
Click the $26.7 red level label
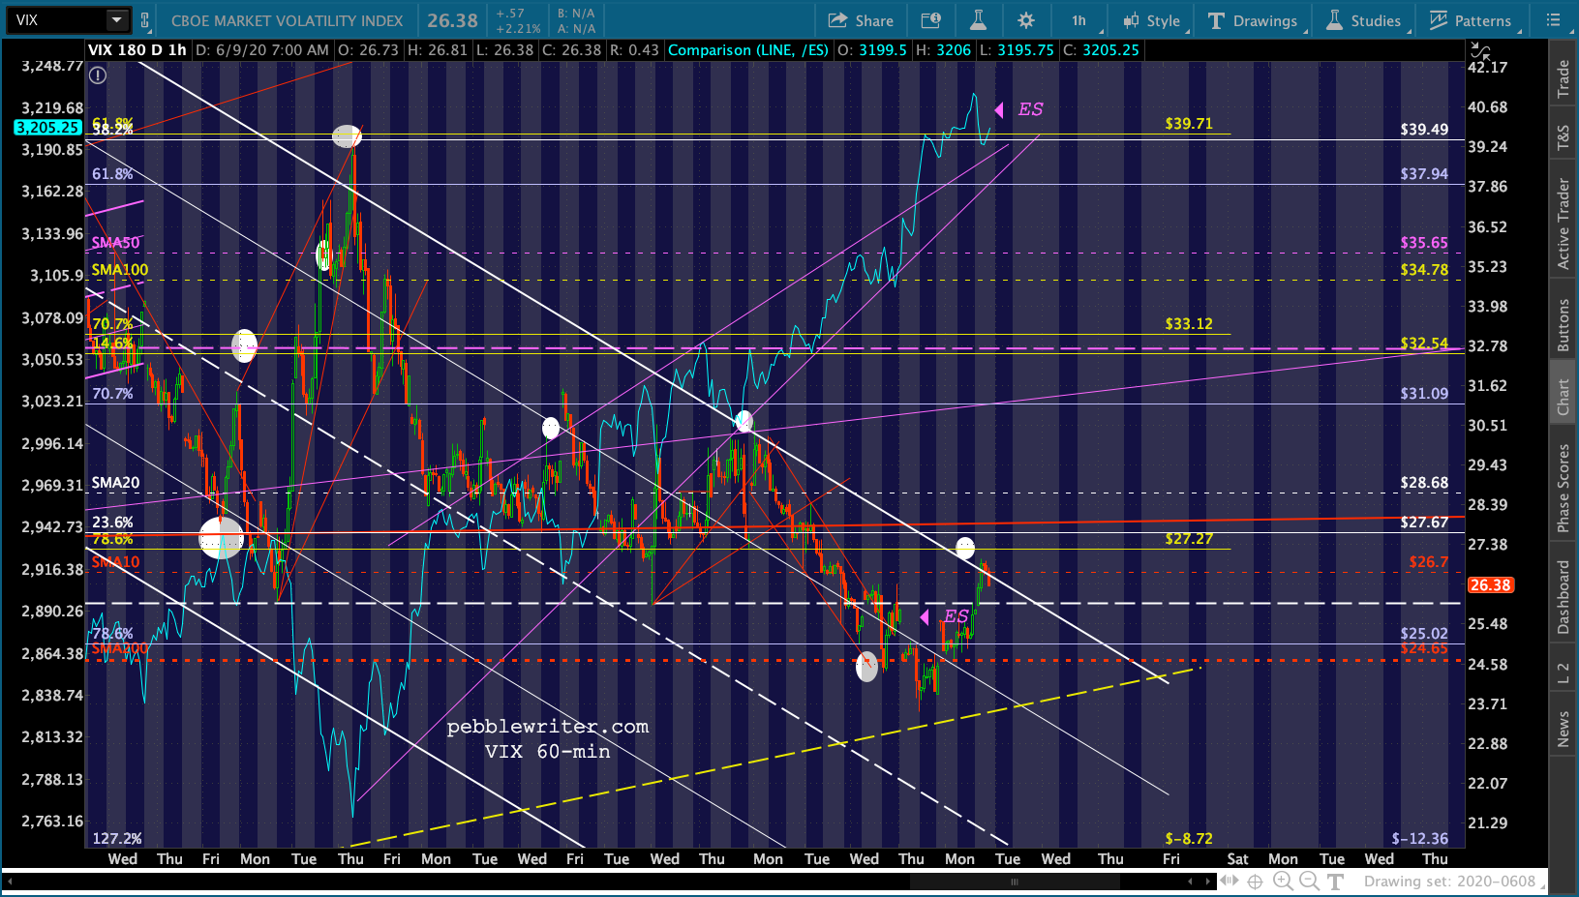pos(1429,562)
